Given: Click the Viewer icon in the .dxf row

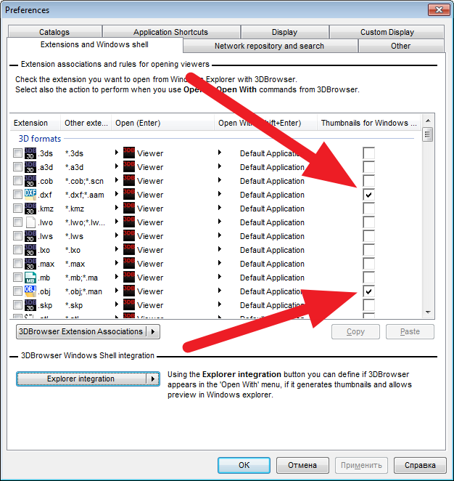Looking at the screenshot, I should 129,194.
